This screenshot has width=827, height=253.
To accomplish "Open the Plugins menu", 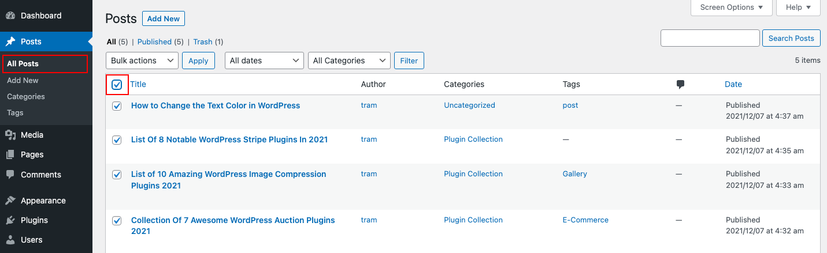I will point(46,220).
